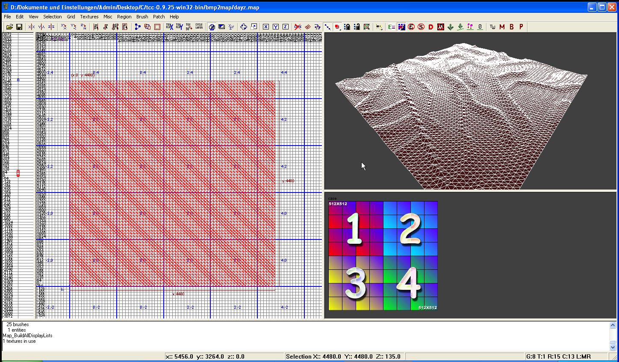Save the map with the floppy icon
Image resolution: width=619 pixels, height=362 pixels.
click(x=19, y=27)
